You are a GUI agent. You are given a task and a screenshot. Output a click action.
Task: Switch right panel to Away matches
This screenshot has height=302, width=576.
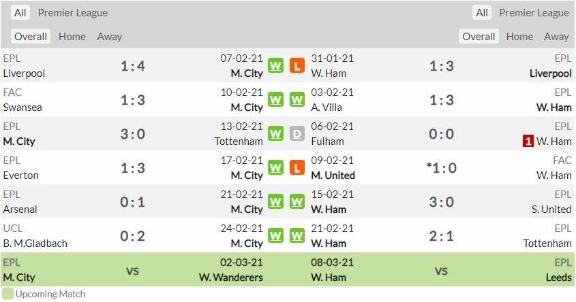556,37
